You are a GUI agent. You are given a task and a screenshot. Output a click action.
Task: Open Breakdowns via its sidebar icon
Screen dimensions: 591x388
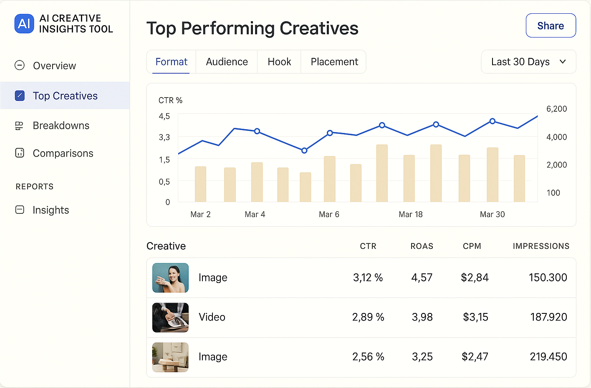click(20, 125)
